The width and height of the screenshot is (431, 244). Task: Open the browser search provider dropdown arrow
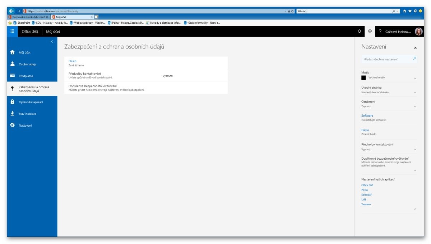398,11
